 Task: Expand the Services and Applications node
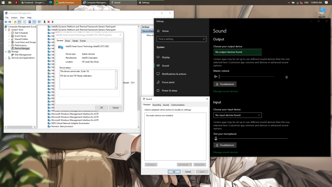coord(6,58)
